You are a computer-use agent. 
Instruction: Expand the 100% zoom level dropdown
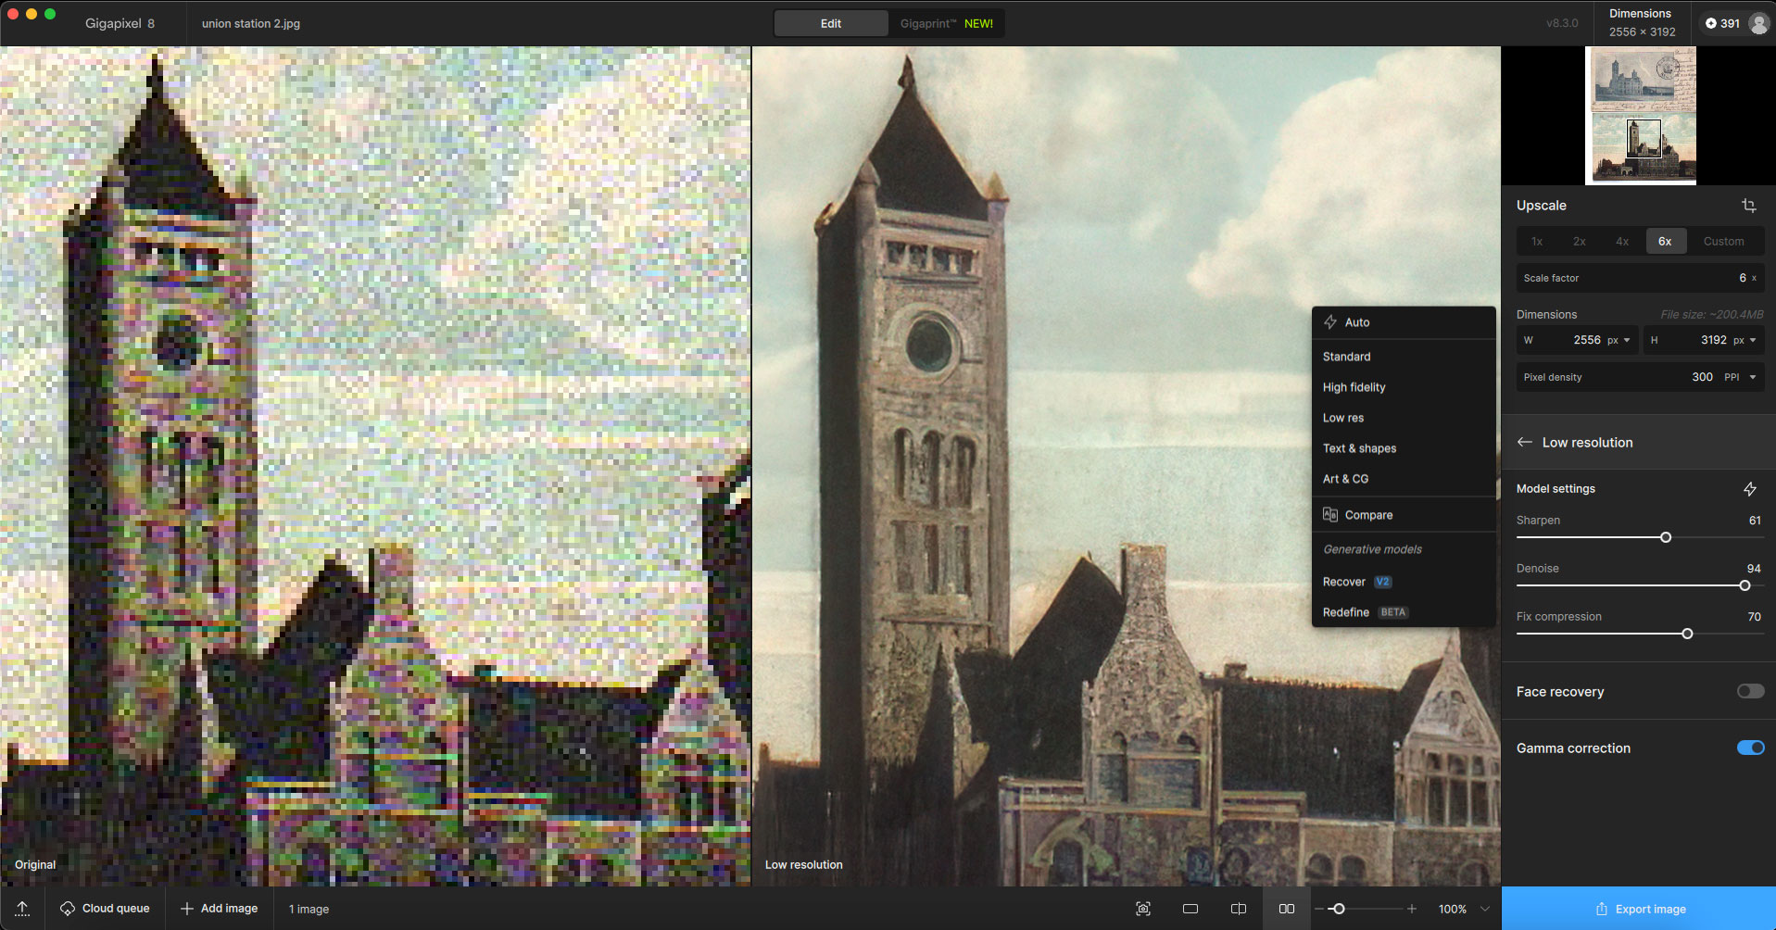point(1485,909)
